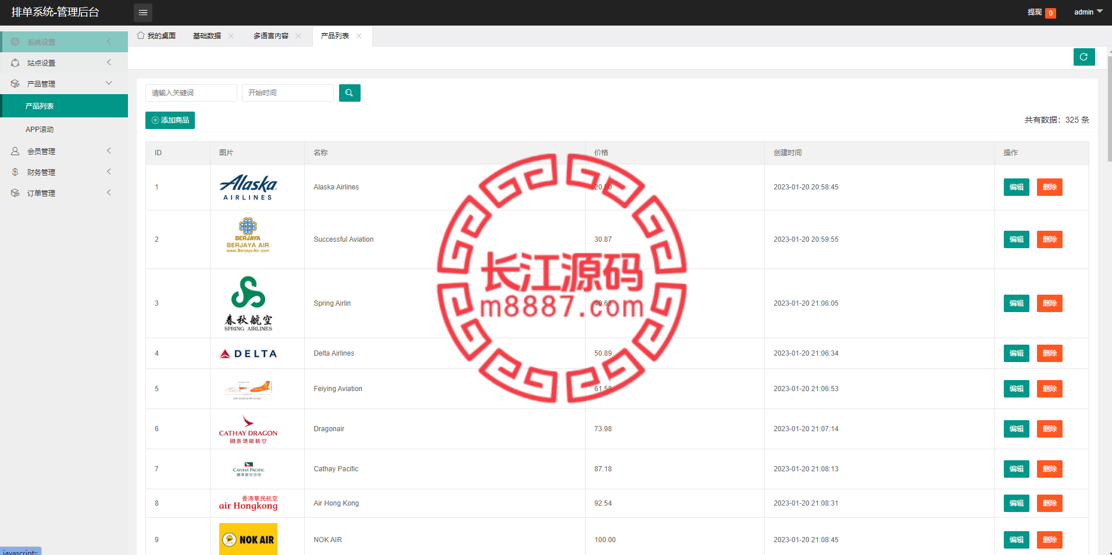Close the 基础数据 tab
1112x555 pixels.
231,36
